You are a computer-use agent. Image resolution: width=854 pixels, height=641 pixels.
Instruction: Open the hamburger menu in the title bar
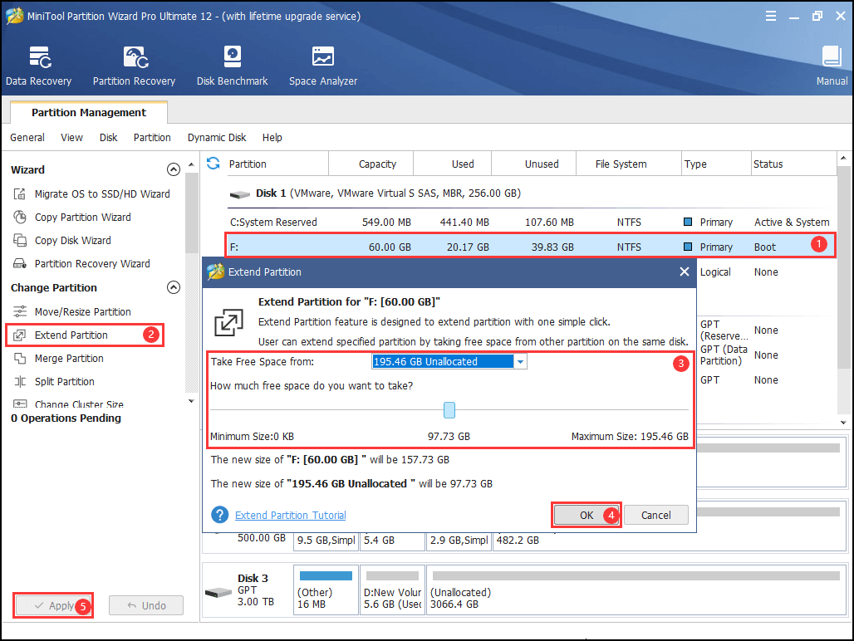(771, 16)
